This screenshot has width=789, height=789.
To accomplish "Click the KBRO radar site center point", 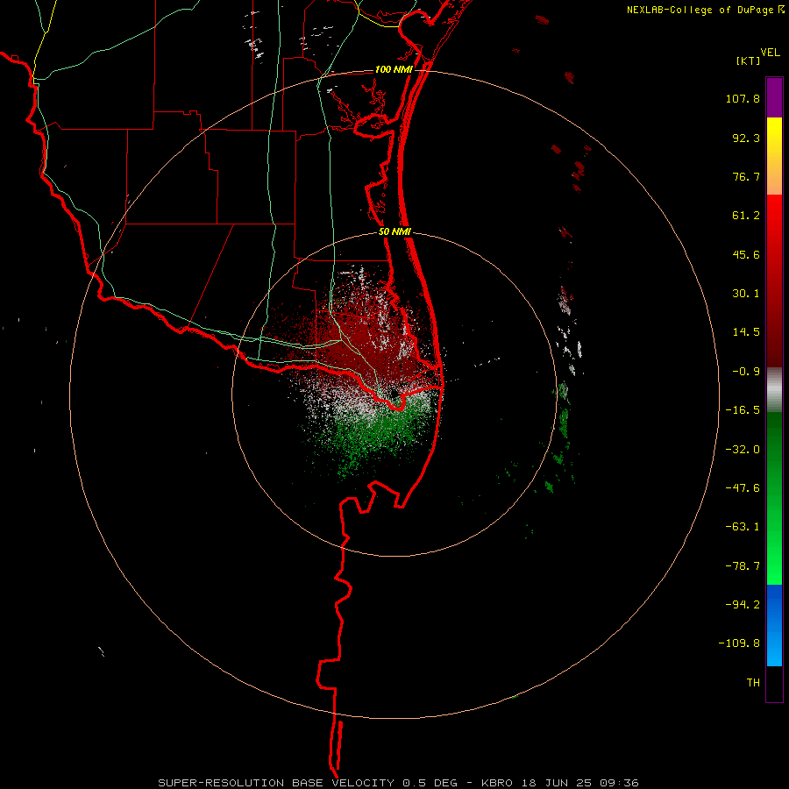I will click(x=394, y=394).
